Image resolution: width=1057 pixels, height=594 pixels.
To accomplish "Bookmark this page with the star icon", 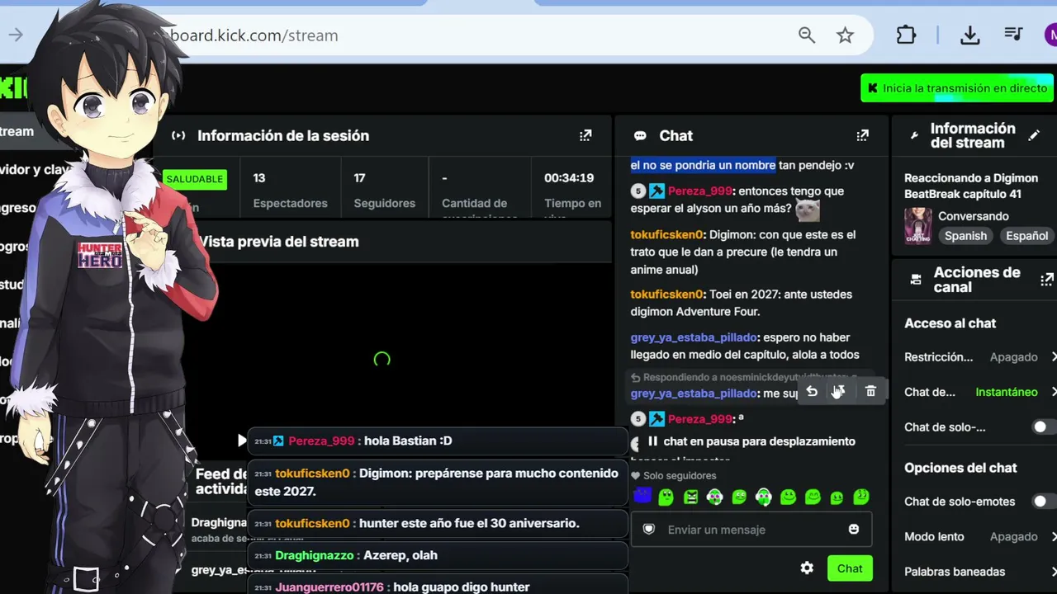I will click(845, 35).
